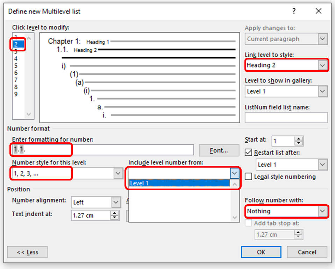
Task: Click the dialog Help (question mark) icon
Action: 294,11
